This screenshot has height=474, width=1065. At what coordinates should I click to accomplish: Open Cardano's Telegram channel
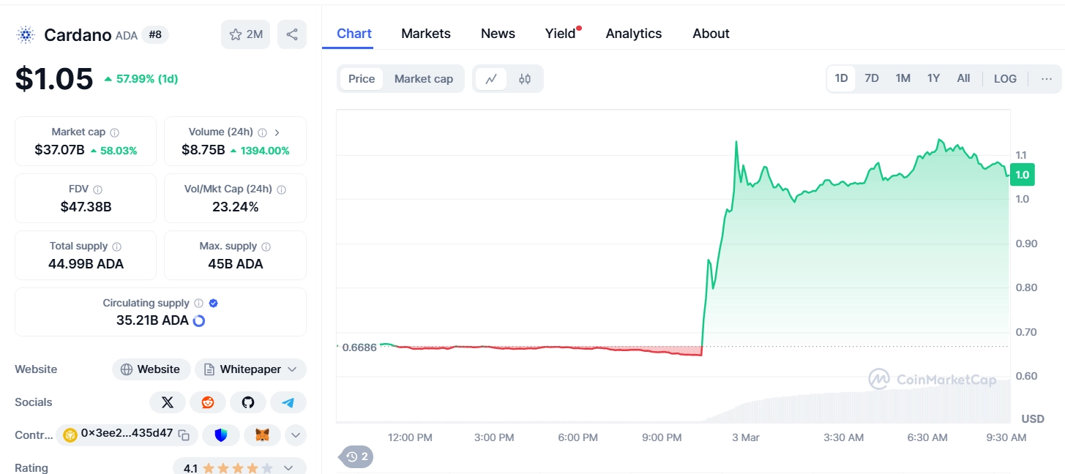pos(288,402)
